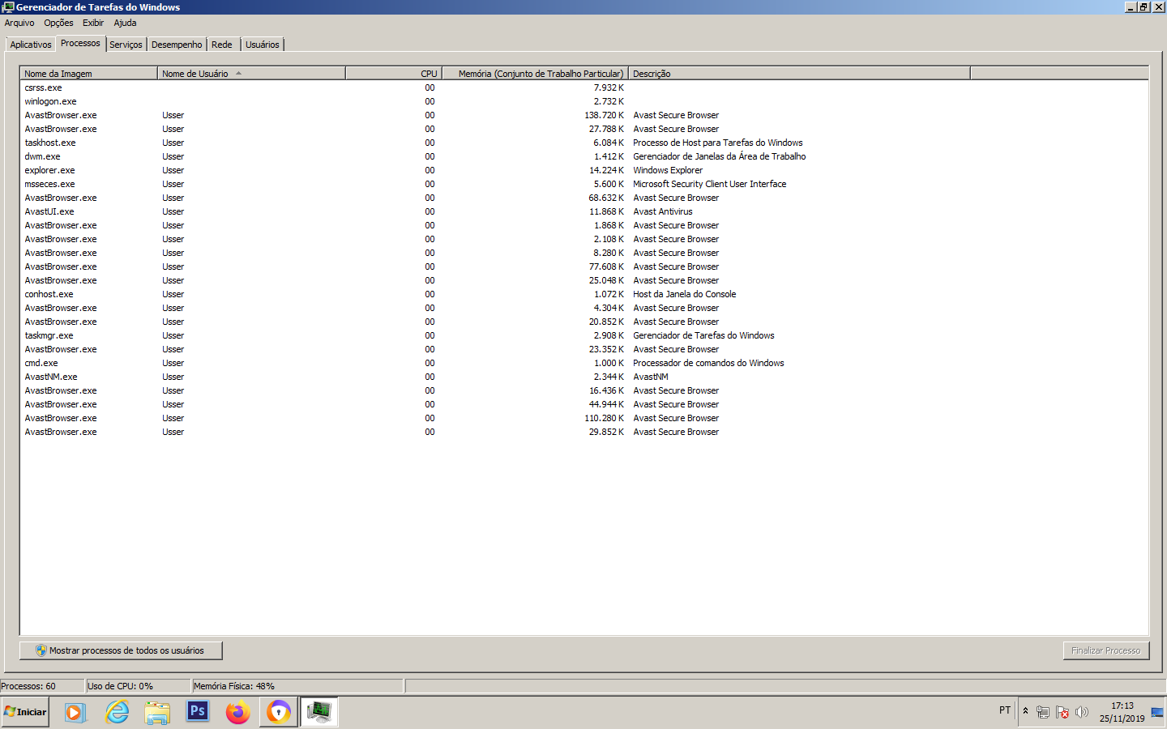1167x729 pixels.
Task: Sort by Nome de Usuário column header
Action: click(251, 74)
